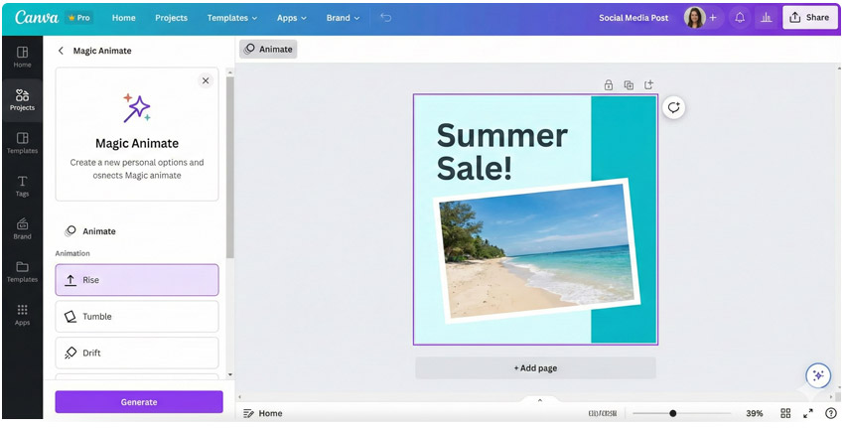Click the purple Generate button

click(x=139, y=402)
